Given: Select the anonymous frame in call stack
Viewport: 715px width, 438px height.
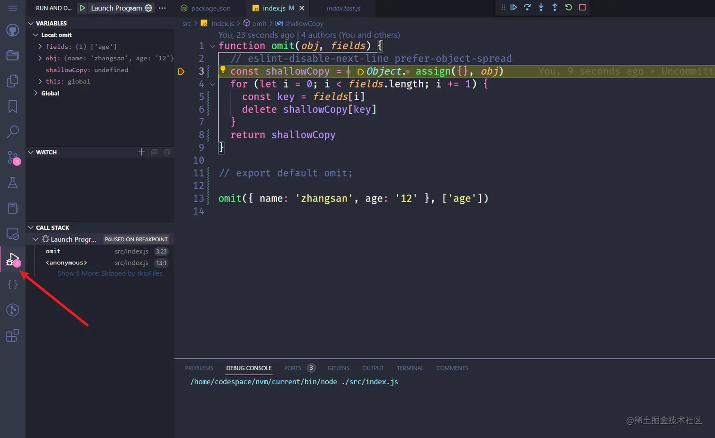Looking at the screenshot, I should coord(66,263).
